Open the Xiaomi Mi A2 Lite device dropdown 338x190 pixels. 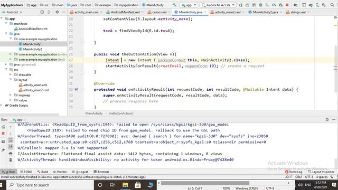pyautogui.click(x=218, y=5)
